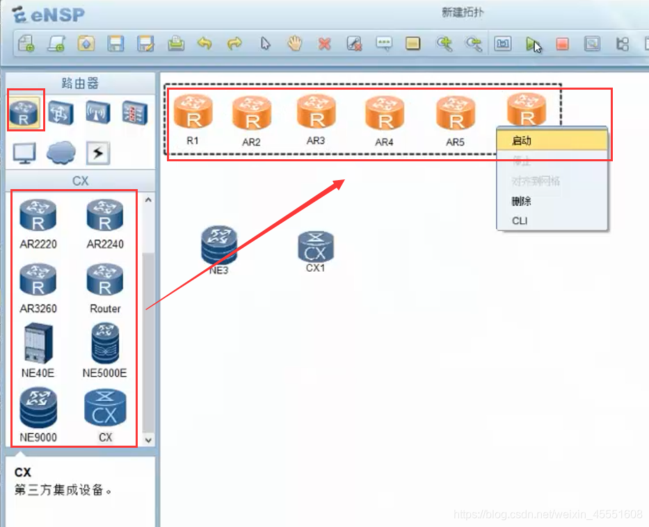Viewport: 649px width, 527px height.
Task: Pick the CX device model
Action: (105, 415)
